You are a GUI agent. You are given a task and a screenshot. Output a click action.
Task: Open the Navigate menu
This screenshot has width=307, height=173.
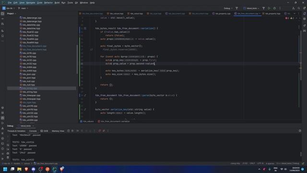pos(31,3)
